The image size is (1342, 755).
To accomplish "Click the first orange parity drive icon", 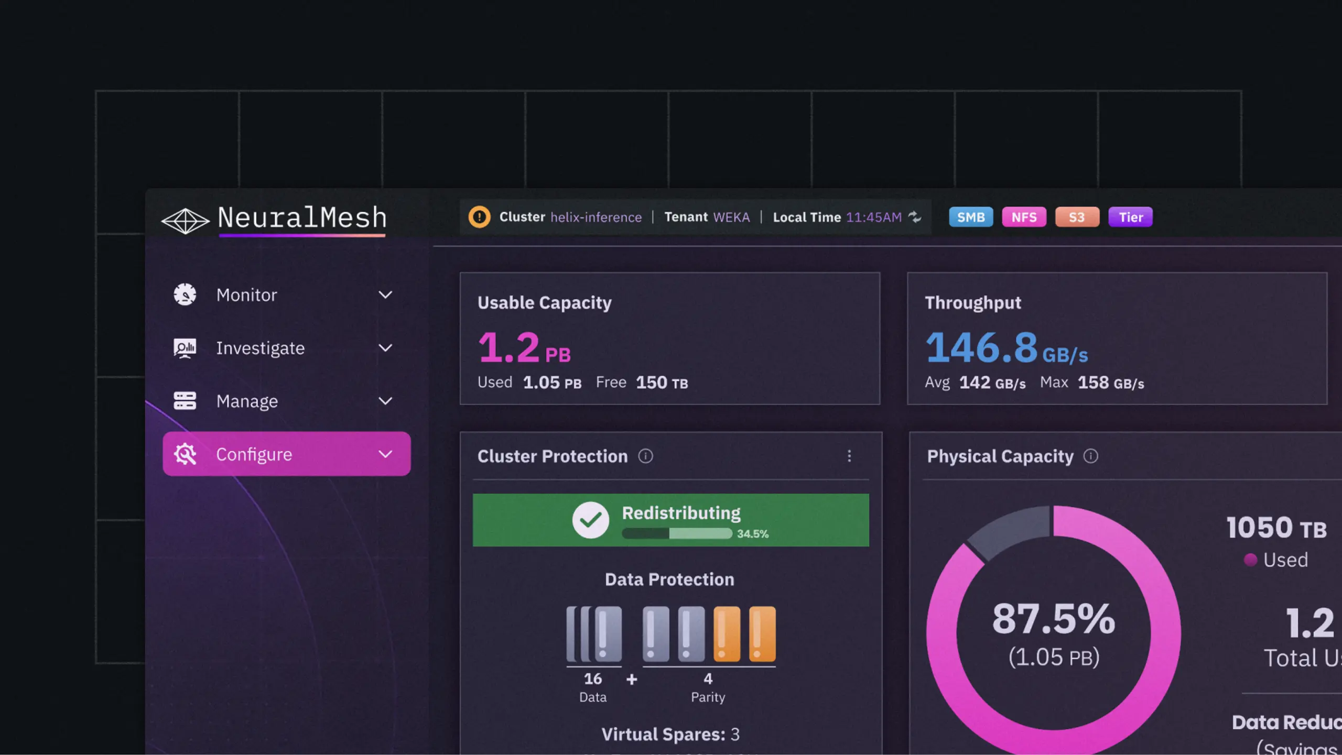I will click(727, 634).
